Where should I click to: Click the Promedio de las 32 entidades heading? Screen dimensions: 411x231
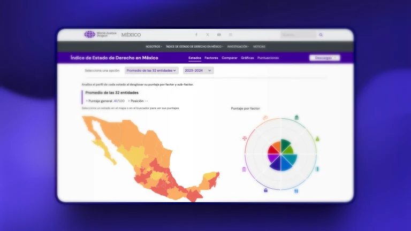pyautogui.click(x=112, y=93)
